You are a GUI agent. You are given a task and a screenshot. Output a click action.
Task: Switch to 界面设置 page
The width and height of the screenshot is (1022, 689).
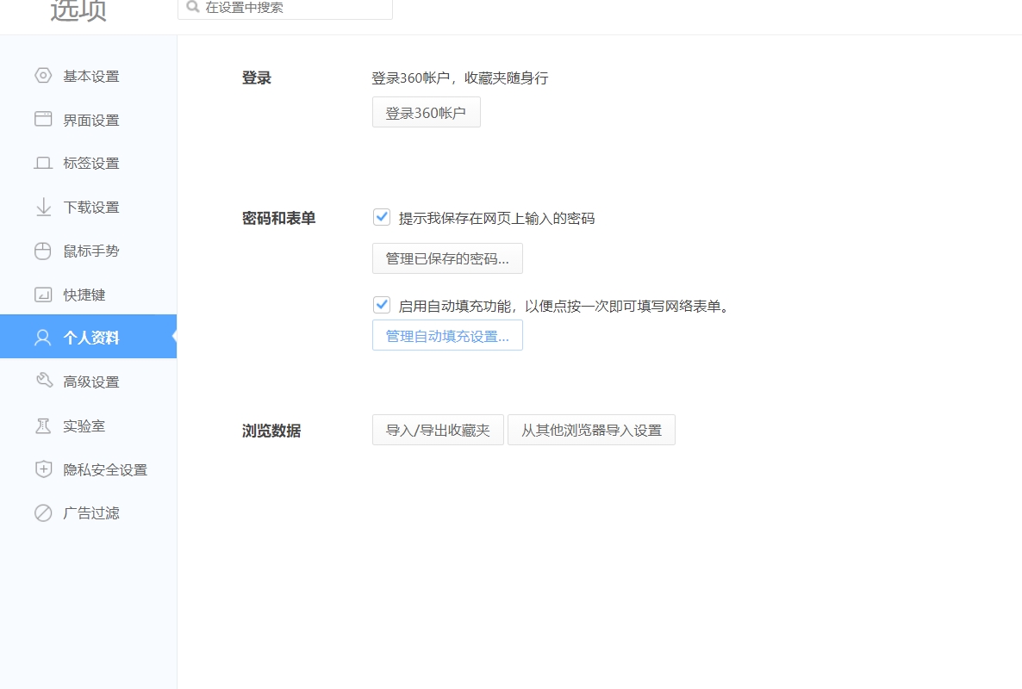pos(88,120)
